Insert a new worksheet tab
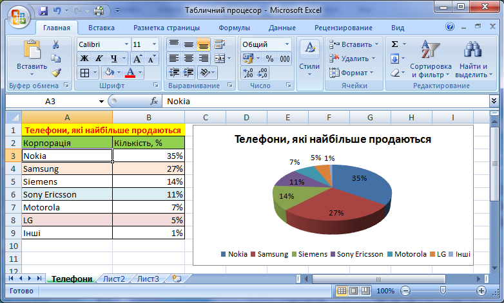Image resolution: width=504 pixels, height=303 pixels. pyautogui.click(x=177, y=279)
